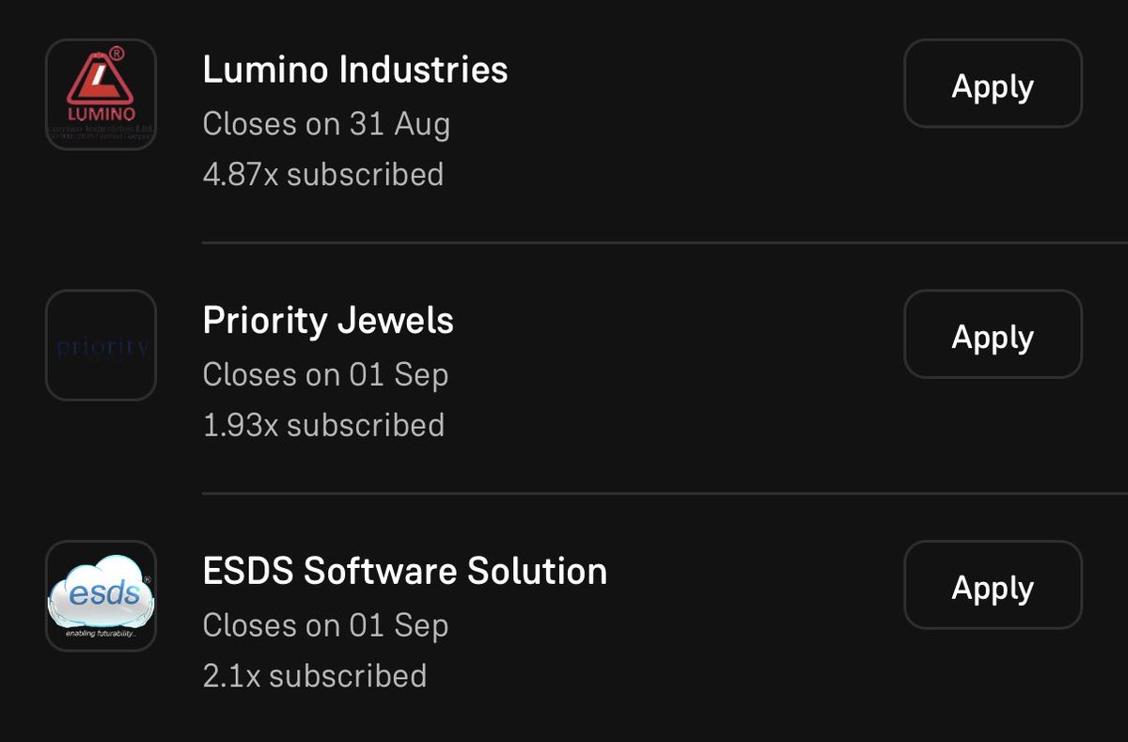The image size is (1128, 742).
Task: Click the 'enabling futurability' tagline in ESDS logo
Action: 101,634
